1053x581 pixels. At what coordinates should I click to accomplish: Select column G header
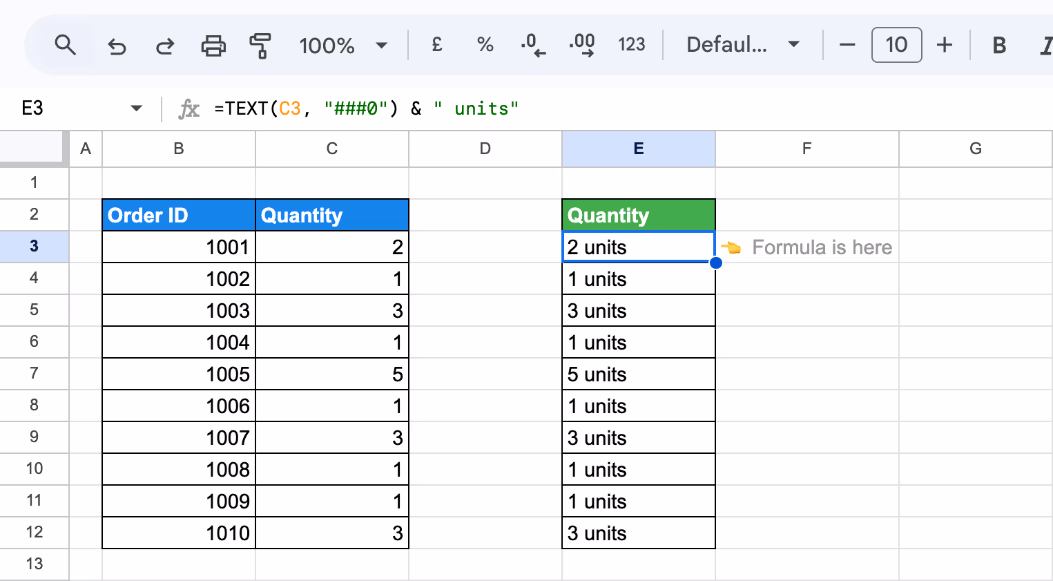click(976, 149)
